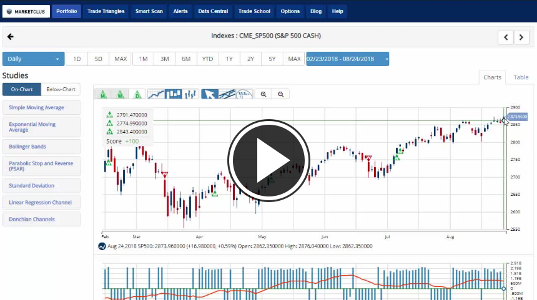Set the chart range to YTD

207,59
